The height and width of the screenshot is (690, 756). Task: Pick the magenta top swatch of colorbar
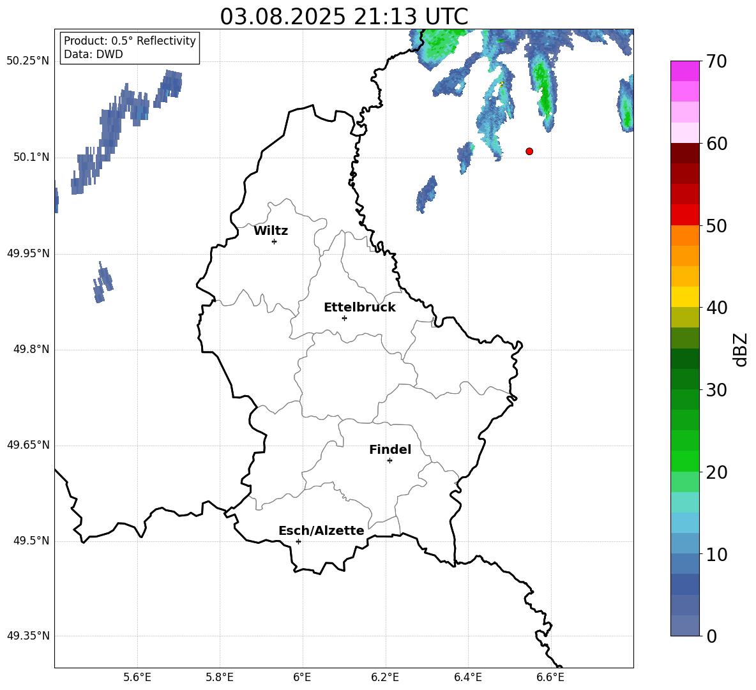tap(685, 71)
